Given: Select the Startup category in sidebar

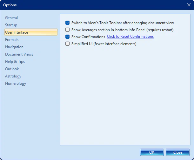Looking at the screenshot, I should pos(11,25).
